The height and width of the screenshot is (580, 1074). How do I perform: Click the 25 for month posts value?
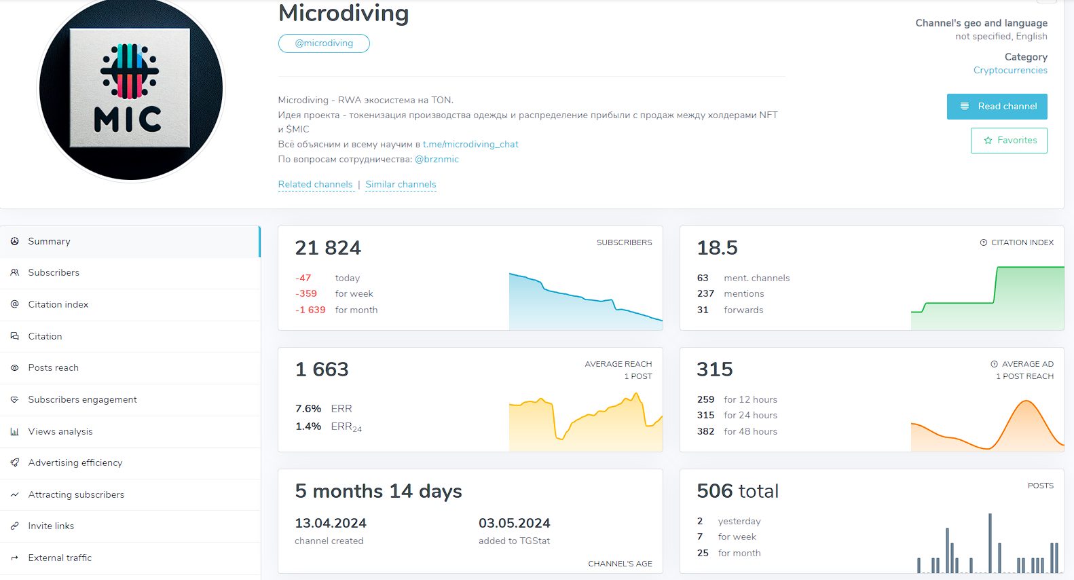[x=703, y=553]
